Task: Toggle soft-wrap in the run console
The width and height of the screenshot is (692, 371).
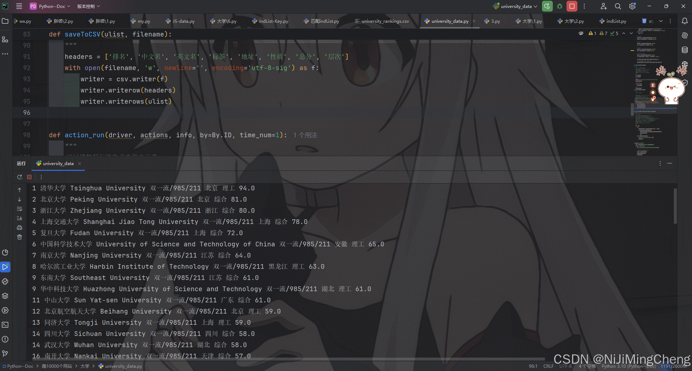Action: pyautogui.click(x=20, y=209)
